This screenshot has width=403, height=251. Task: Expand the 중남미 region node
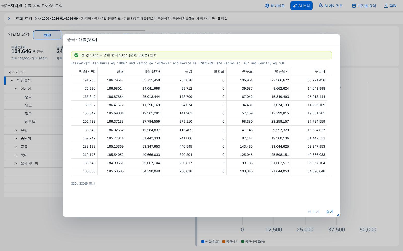click(16, 139)
